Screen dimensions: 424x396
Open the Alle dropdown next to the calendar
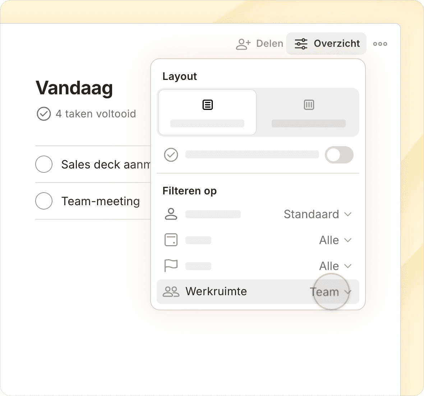(x=335, y=240)
